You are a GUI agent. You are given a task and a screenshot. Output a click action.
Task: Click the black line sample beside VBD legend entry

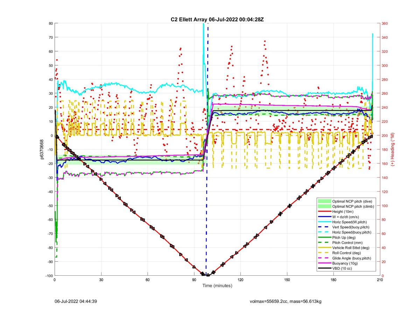tap(324, 268)
